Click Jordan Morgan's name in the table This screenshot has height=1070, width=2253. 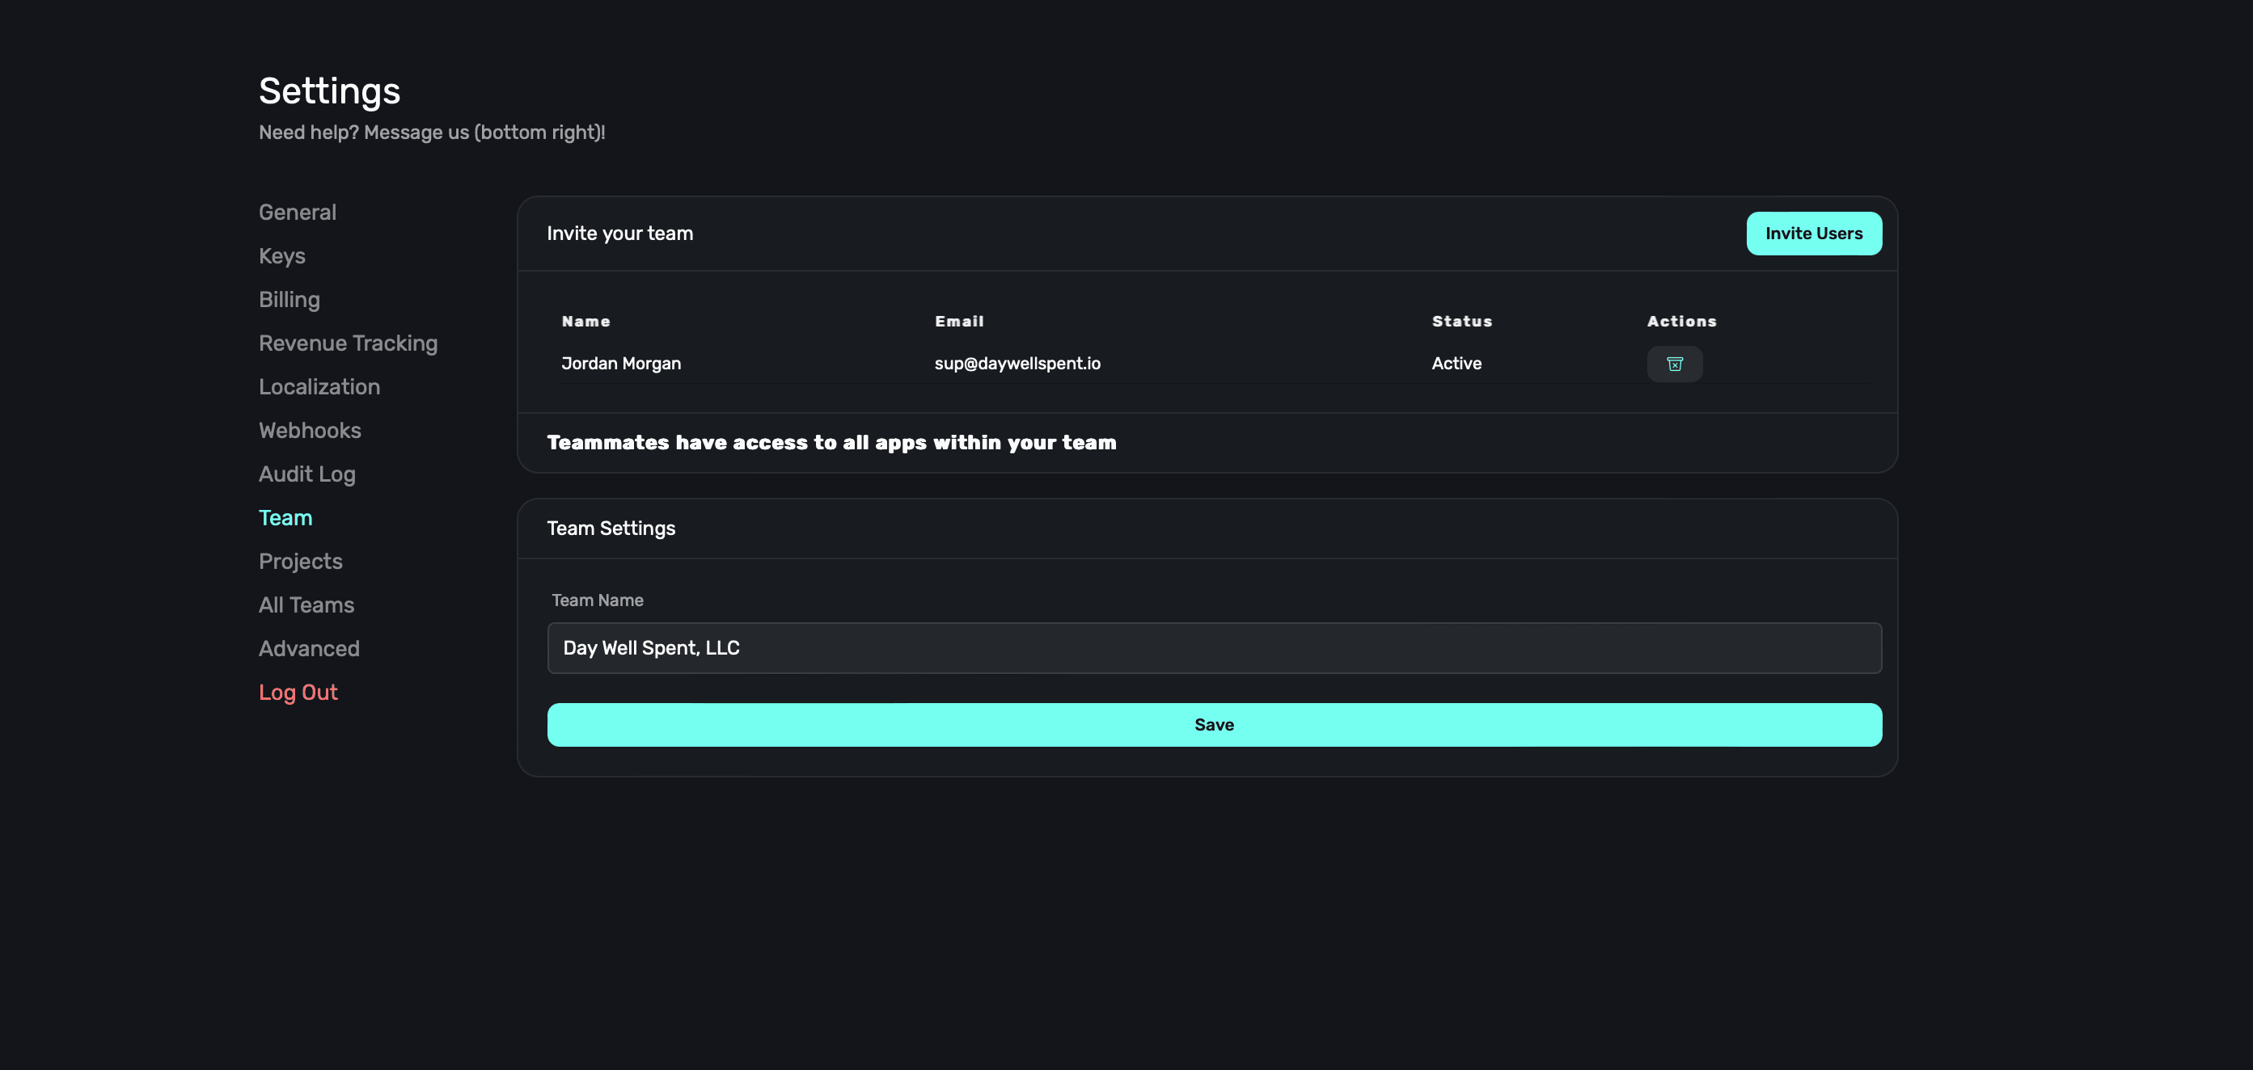[x=621, y=364]
